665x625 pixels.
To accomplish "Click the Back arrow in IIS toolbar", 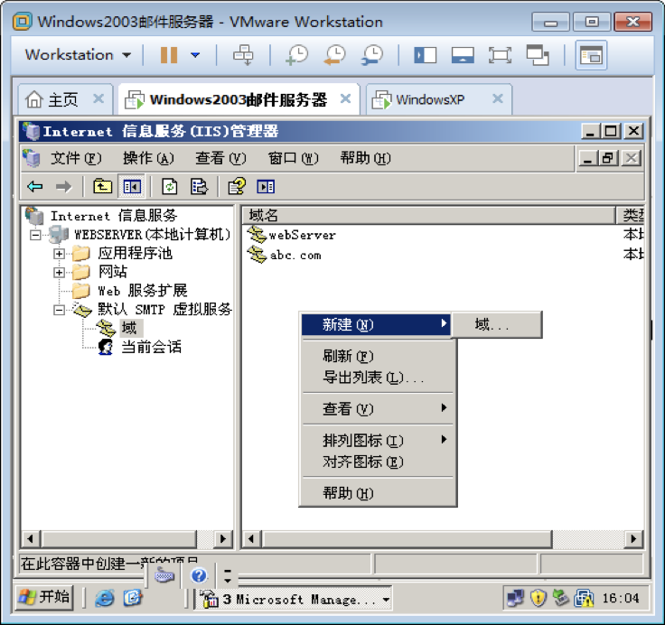I will point(34,187).
